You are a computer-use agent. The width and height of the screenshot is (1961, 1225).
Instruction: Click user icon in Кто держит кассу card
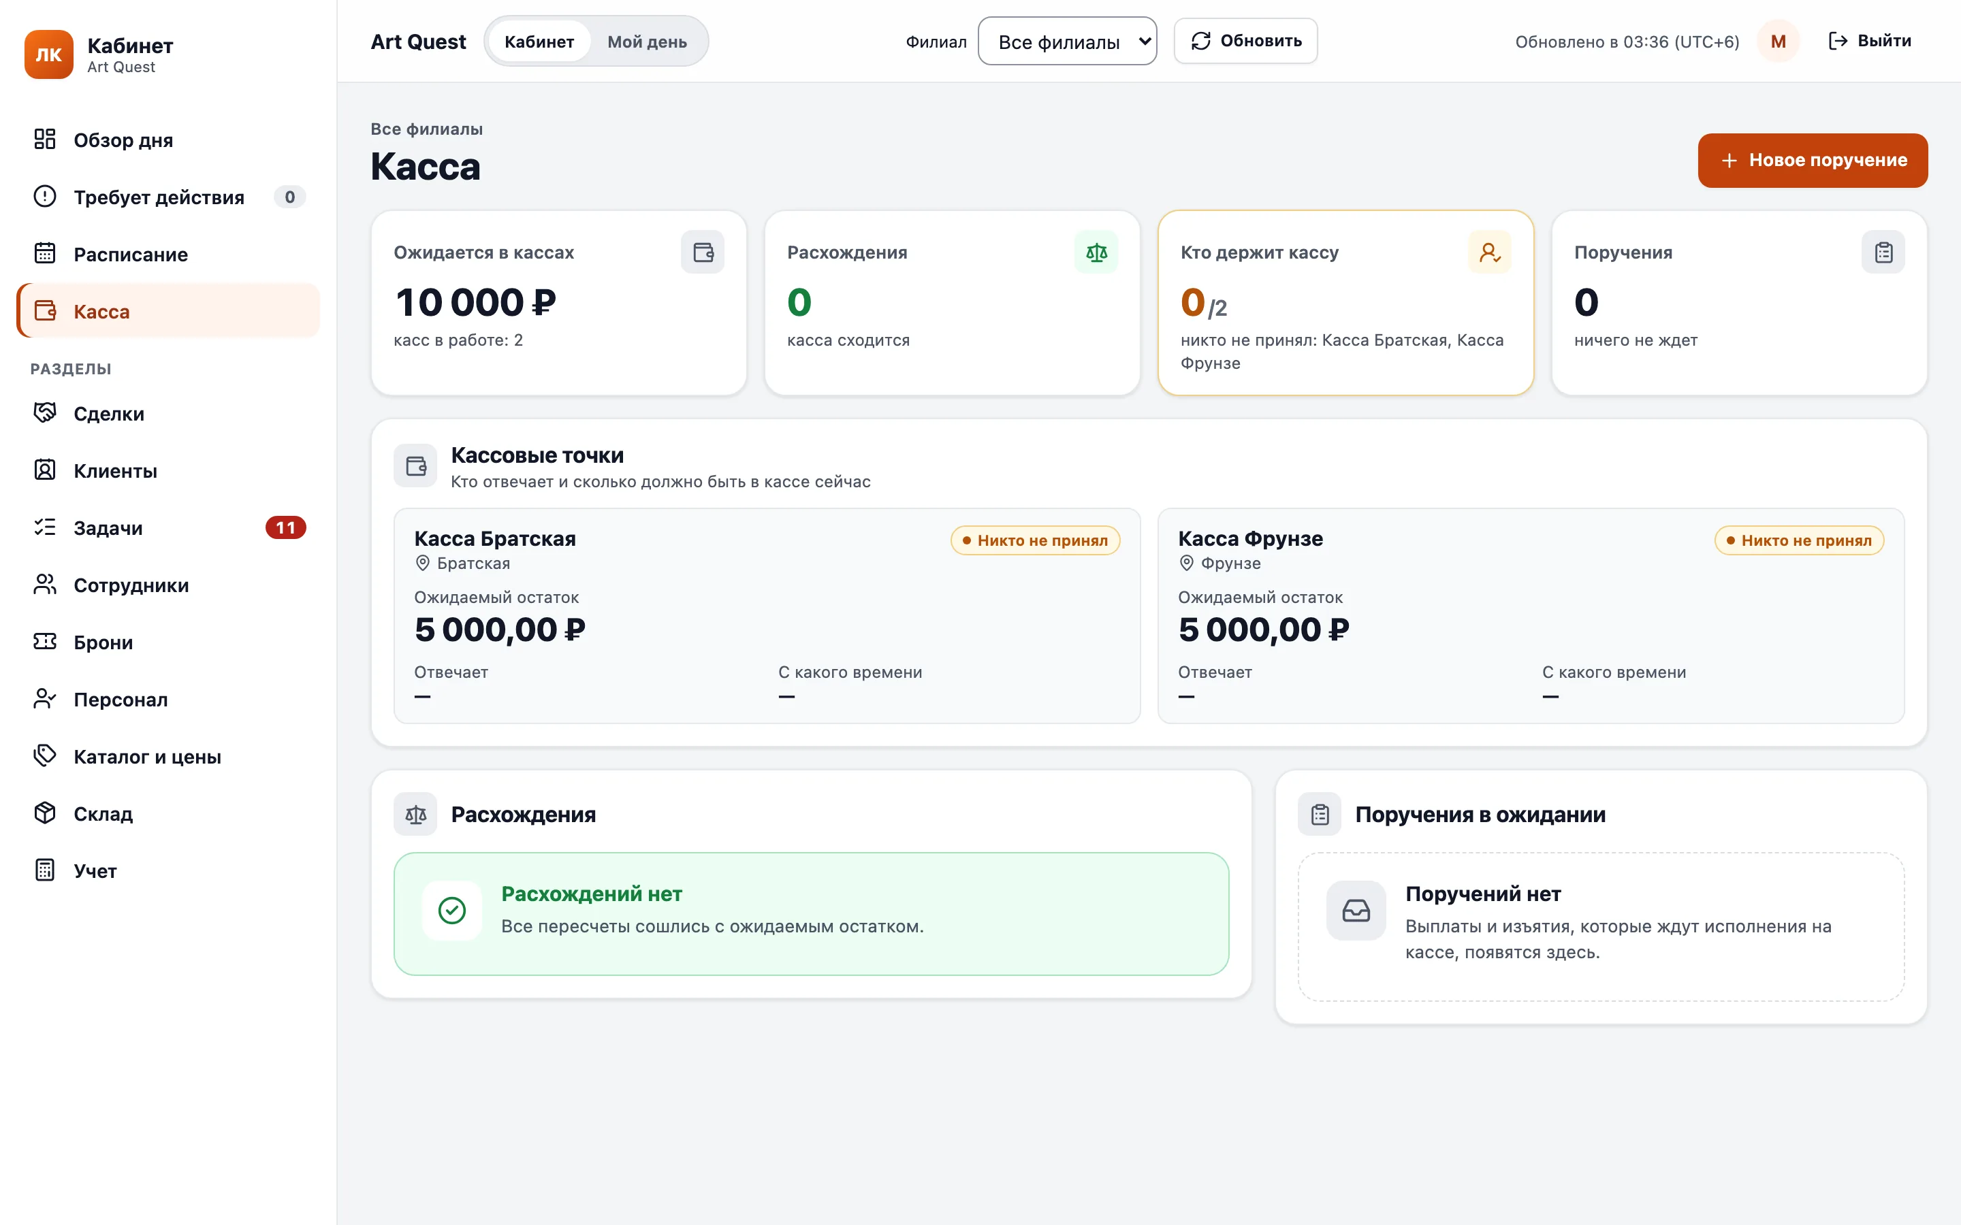[1489, 252]
